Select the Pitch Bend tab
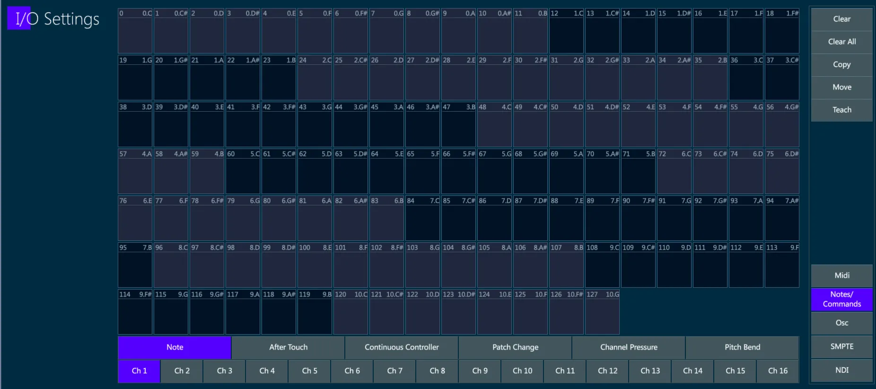 pos(742,347)
